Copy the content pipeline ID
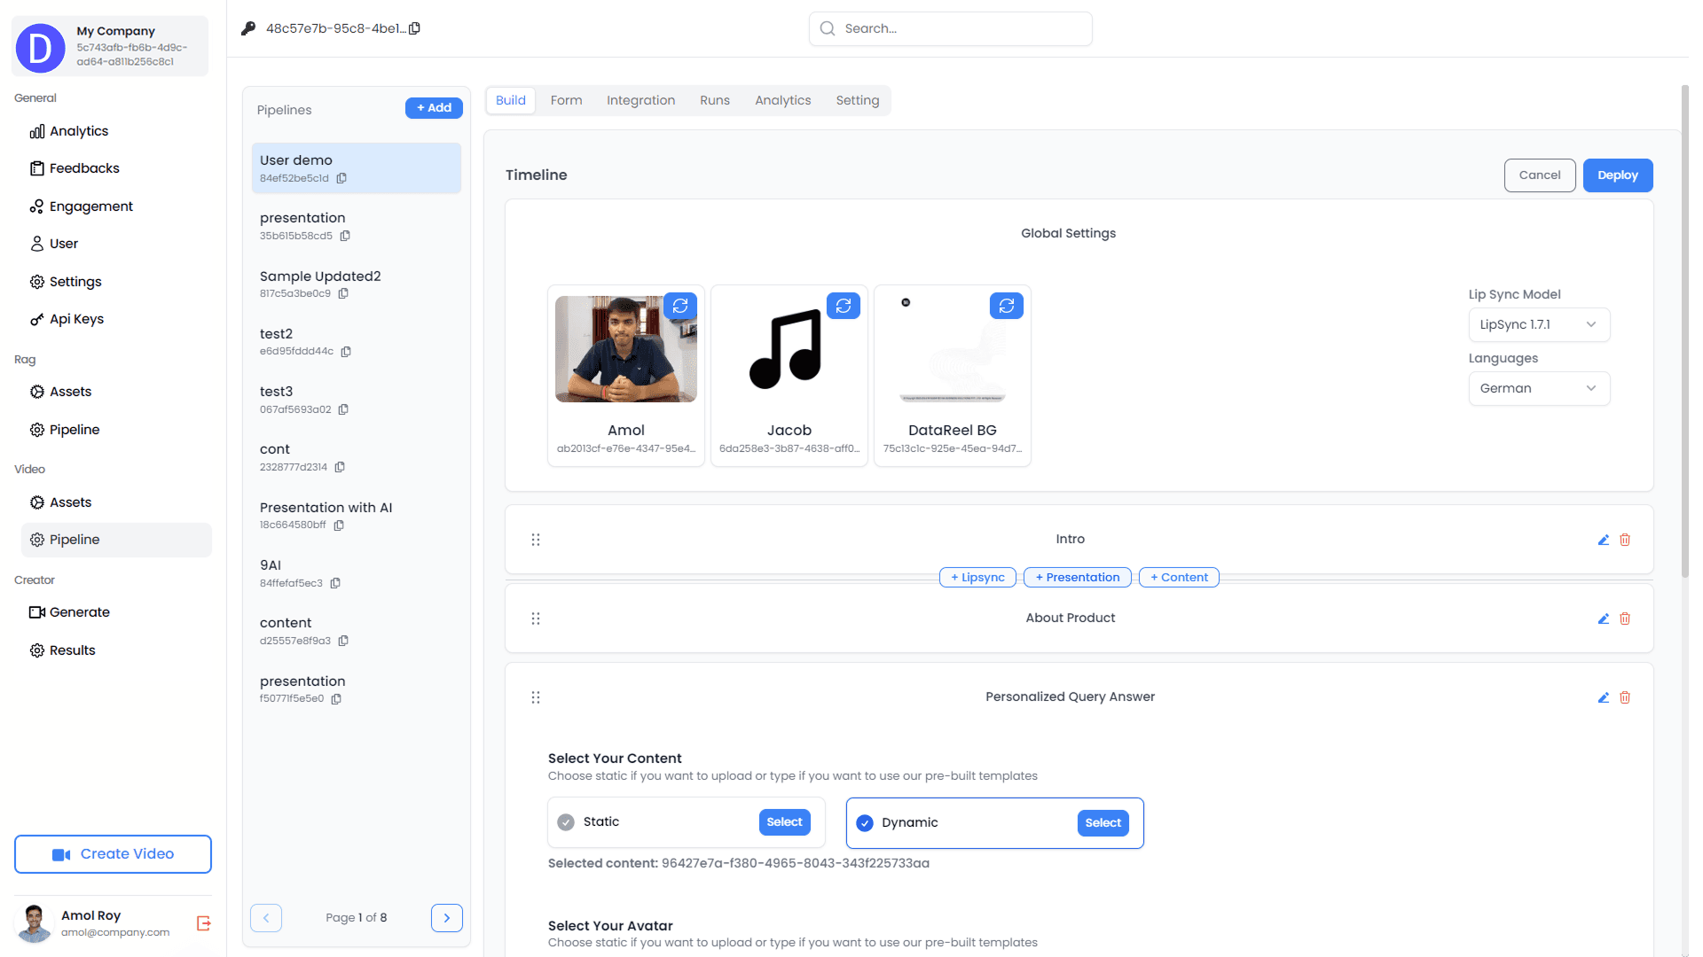Viewport: 1703px width, 957px height. pyautogui.click(x=343, y=641)
